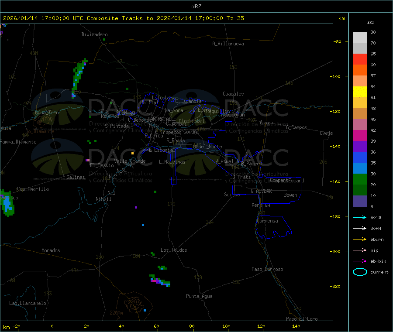This screenshot has width=393, height=332.
Task: Select the 20 dBZ green swatch
Action: tap(360, 190)
